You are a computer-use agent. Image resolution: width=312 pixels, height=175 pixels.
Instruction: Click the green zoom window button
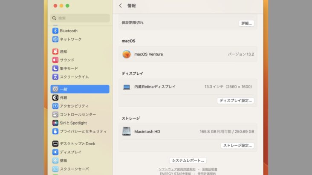pyautogui.click(x=67, y=6)
